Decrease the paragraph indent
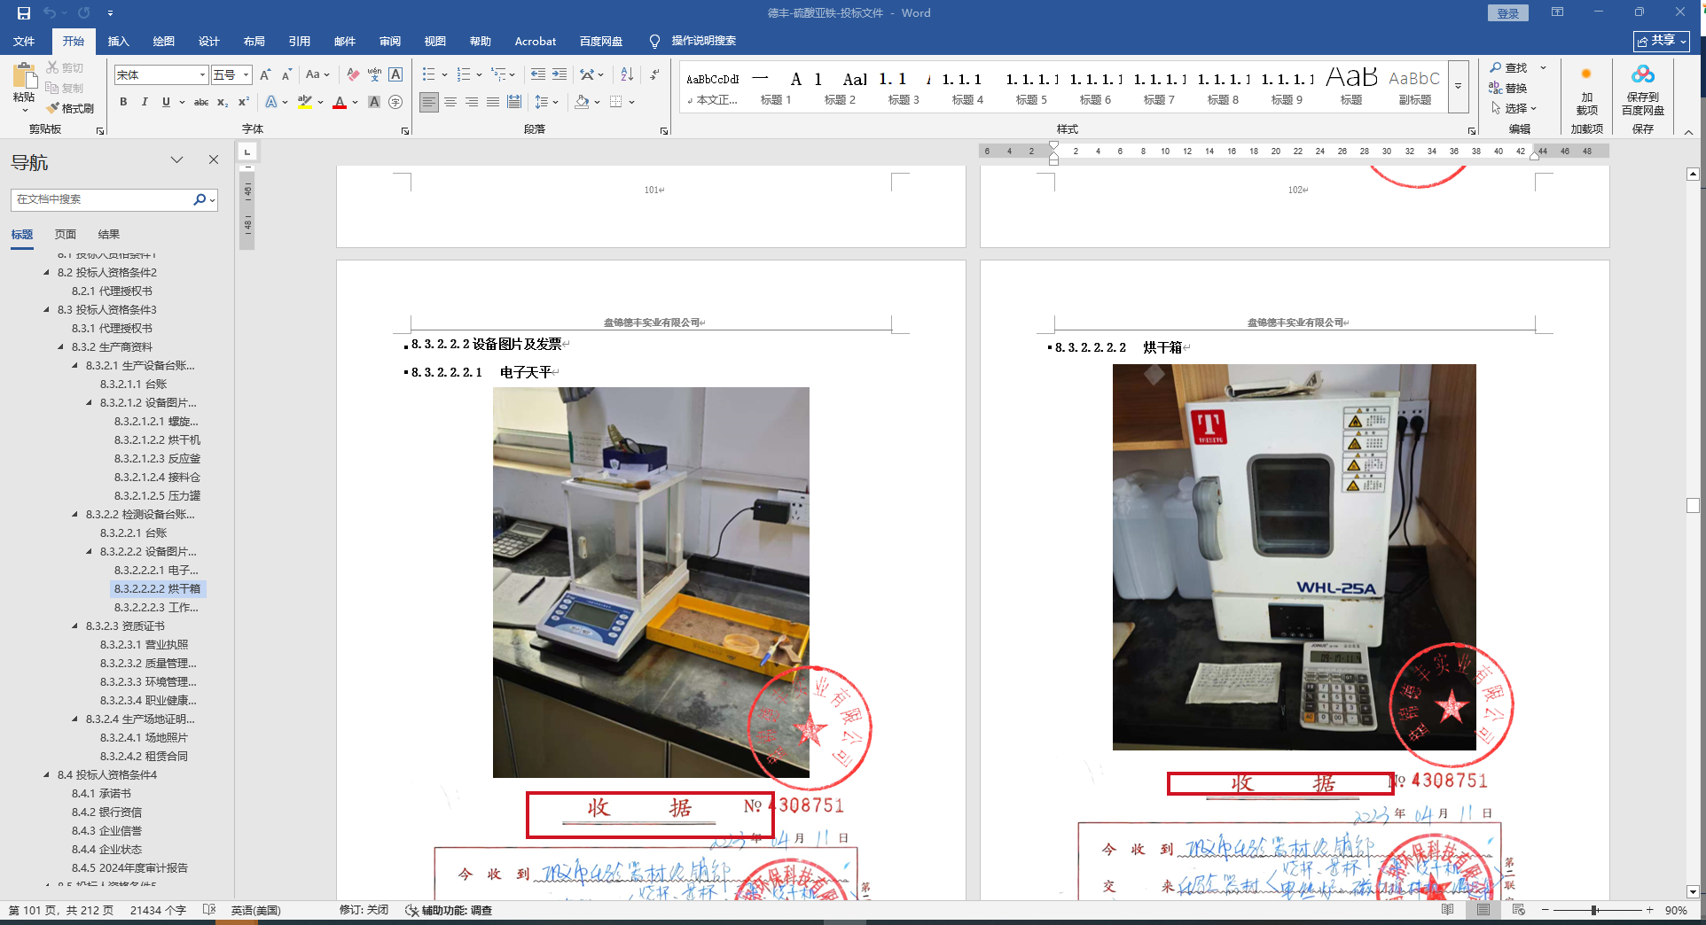Screen dimensions: 1706x925 pyautogui.click(x=538, y=75)
